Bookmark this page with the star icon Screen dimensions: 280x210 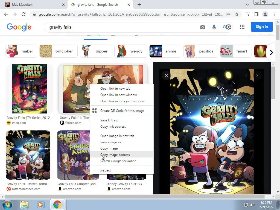click(237, 14)
